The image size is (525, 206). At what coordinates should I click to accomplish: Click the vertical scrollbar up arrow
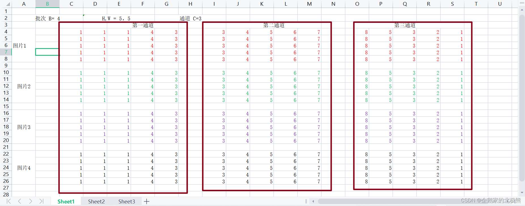point(522,10)
